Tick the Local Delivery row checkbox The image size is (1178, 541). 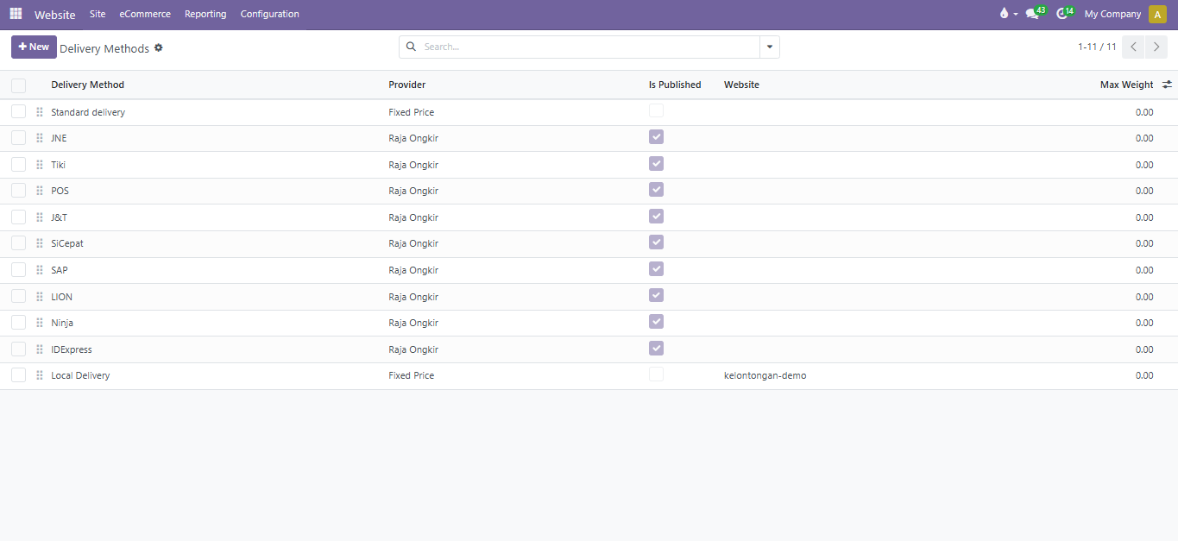point(19,375)
